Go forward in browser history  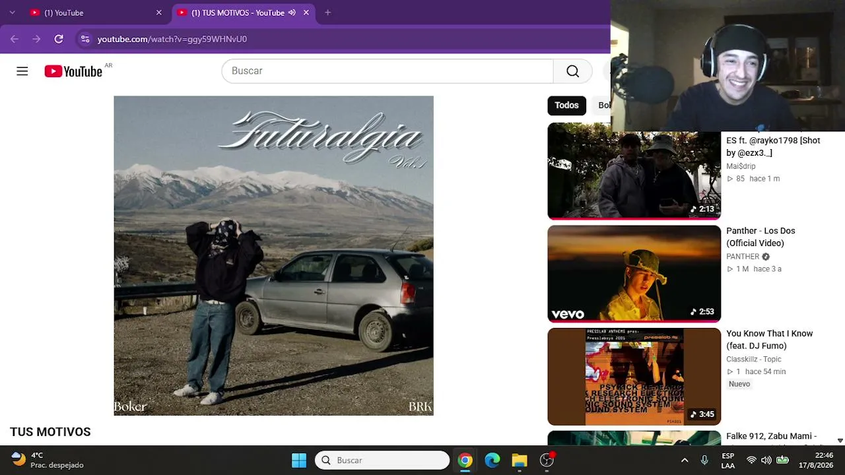click(x=36, y=39)
